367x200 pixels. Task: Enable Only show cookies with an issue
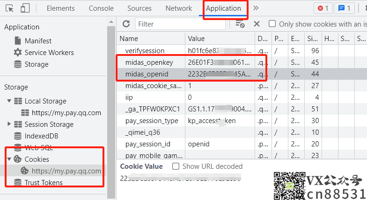[272, 24]
